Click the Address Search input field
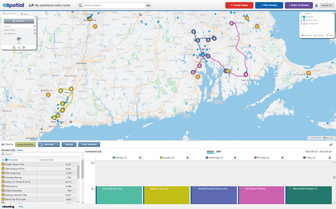The height and width of the screenshot is (209, 336). coord(114,5)
